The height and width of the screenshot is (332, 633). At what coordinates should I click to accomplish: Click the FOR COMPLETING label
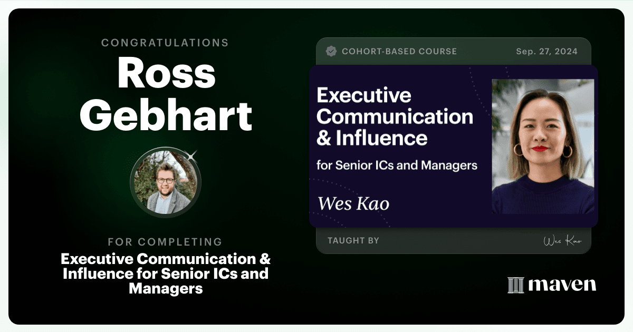tap(165, 242)
